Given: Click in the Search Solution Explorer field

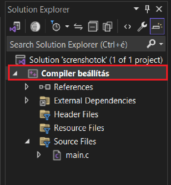Looking at the screenshot, I should point(77,44).
